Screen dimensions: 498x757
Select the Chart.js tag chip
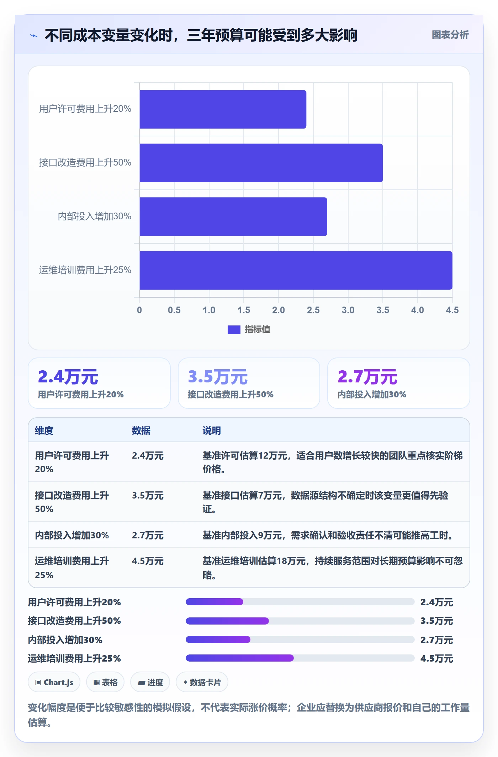[x=54, y=682]
